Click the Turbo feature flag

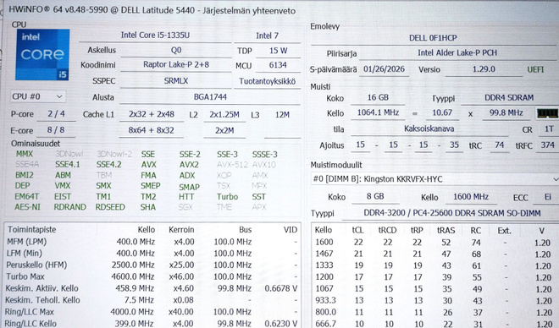[227, 197]
